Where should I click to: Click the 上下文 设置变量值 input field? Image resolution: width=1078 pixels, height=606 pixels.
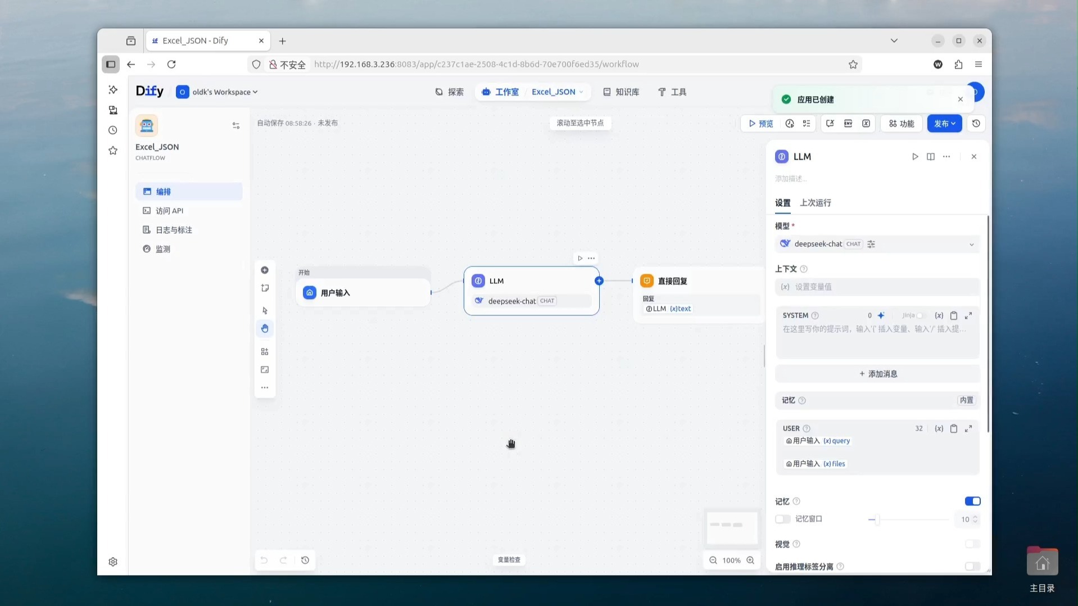point(877,287)
